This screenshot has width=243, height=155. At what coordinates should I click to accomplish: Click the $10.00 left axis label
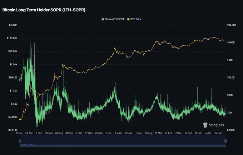tap(14, 91)
